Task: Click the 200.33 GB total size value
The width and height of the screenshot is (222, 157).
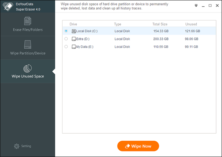Action: pyautogui.click(x=161, y=39)
